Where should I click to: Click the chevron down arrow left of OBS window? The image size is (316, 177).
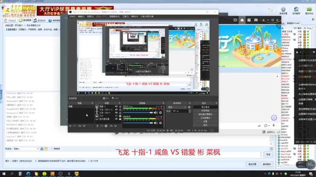(66, 18)
